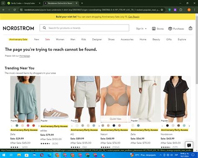Screen dimensions: 198x158
Task: Click Quick View on Natori bra
Action: pos(115,119)
